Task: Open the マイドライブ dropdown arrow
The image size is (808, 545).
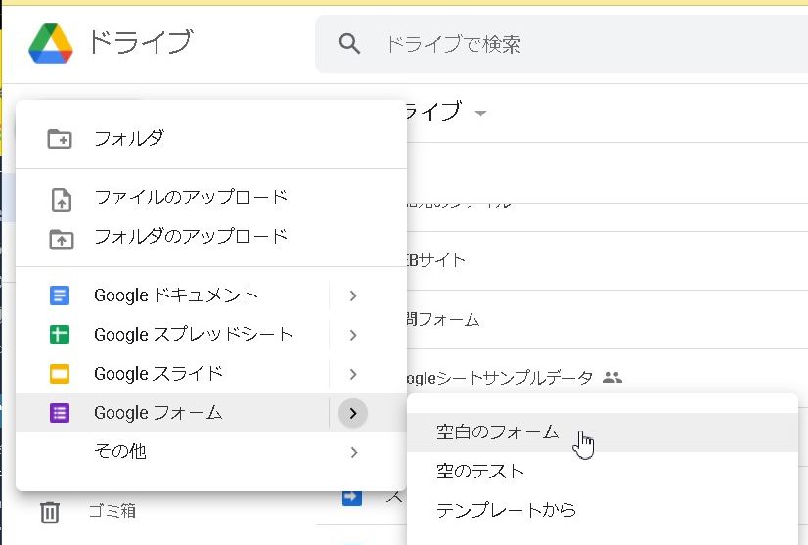Action: [x=479, y=114]
